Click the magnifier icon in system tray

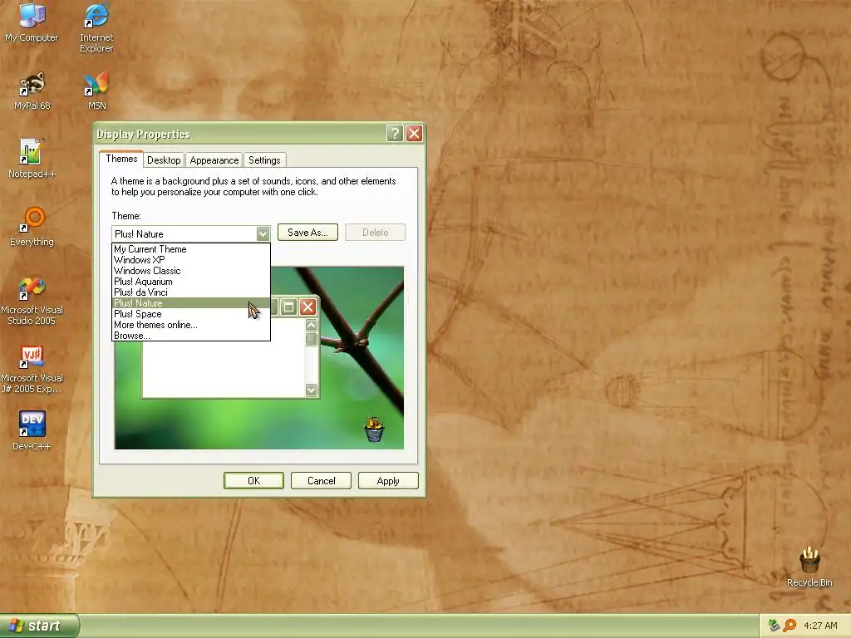pos(790,626)
